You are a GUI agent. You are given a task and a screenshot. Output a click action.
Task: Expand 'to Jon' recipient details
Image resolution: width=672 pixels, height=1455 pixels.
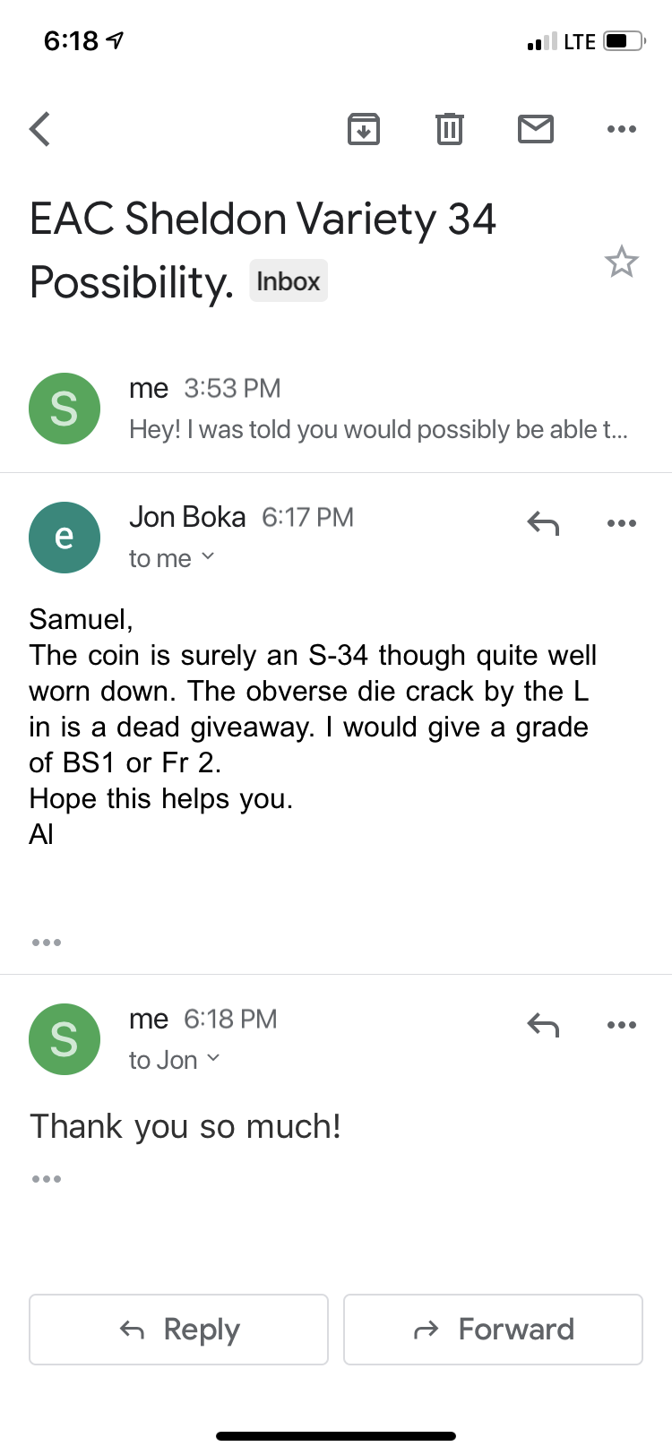[x=175, y=1060]
